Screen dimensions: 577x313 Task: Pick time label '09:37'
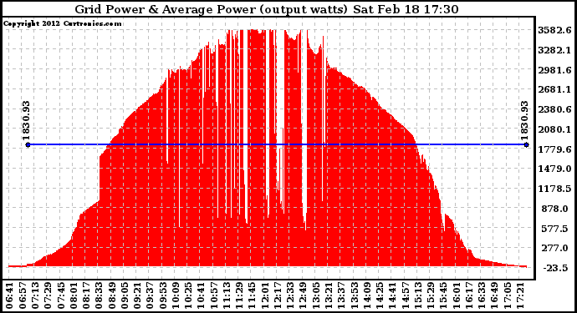(151, 295)
